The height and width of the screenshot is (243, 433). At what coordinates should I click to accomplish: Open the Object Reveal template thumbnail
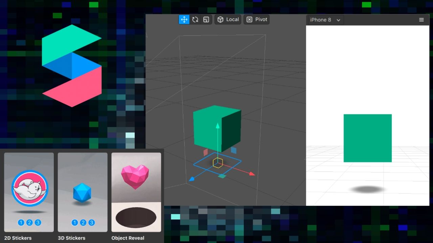point(136,192)
